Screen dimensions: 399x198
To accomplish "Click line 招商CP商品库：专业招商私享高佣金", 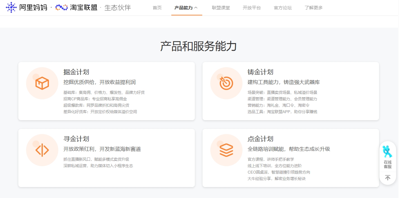I will [95, 99].
